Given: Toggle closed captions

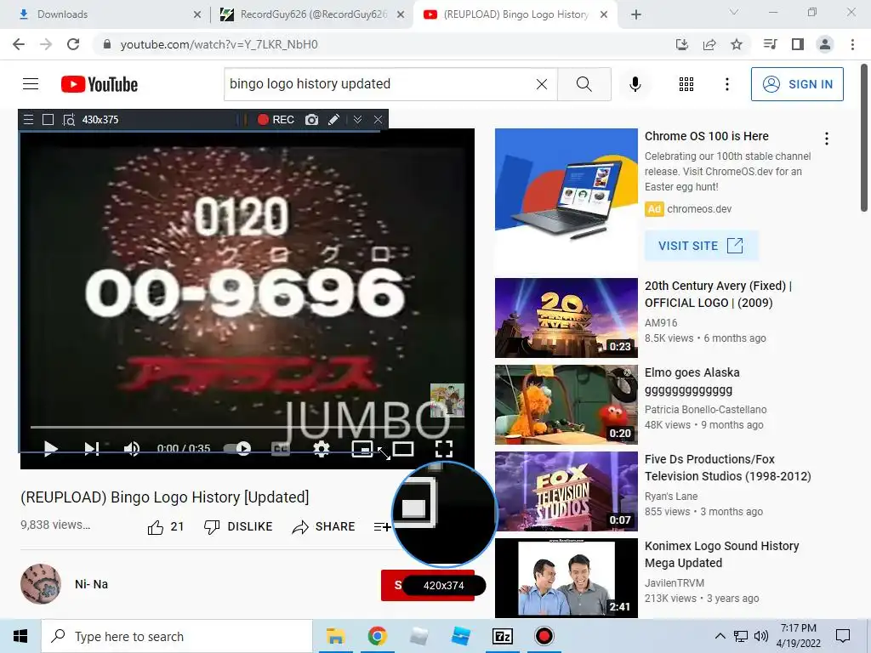Looking at the screenshot, I should point(281,449).
